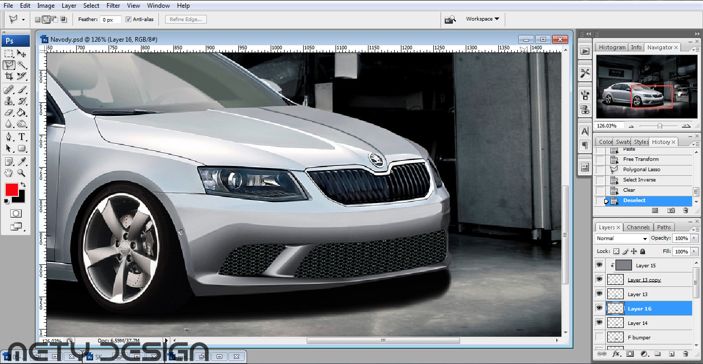
Task: Switch to the Histogram tab
Action: pyautogui.click(x=612, y=47)
